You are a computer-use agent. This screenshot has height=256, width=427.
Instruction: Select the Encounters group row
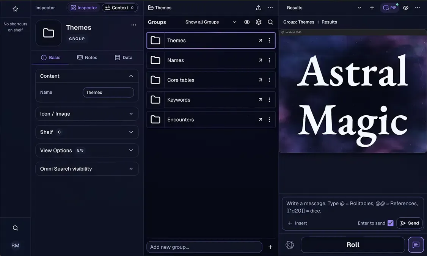[211, 119]
